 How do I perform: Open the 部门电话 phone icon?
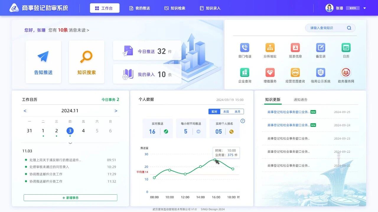click(x=245, y=48)
